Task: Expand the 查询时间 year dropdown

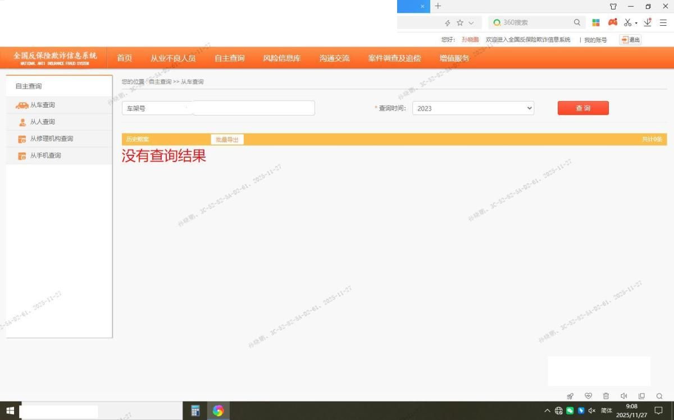Action: 473,108
